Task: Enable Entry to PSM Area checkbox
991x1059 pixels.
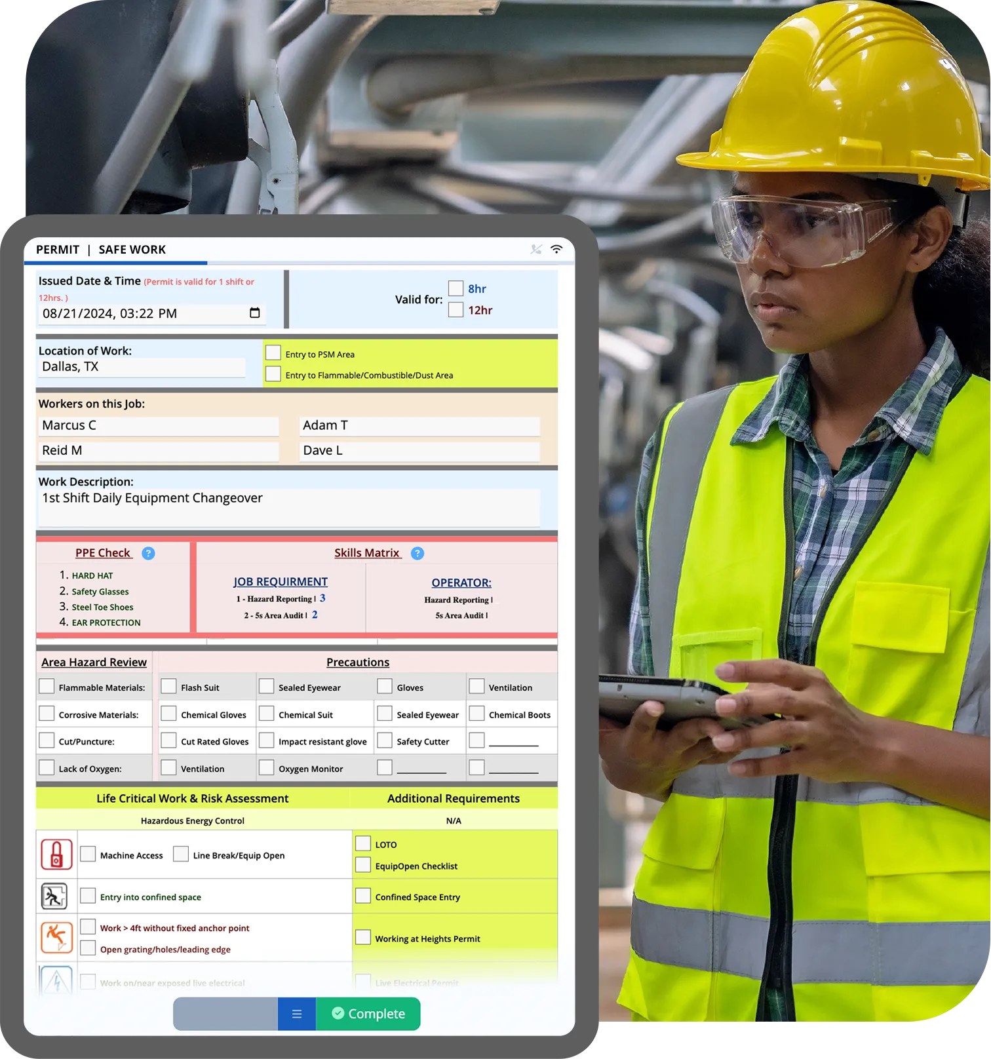Action: tap(273, 353)
